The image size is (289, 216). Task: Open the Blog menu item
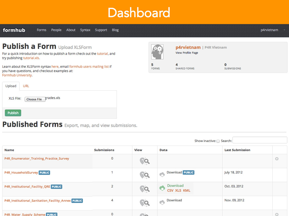click(115, 30)
